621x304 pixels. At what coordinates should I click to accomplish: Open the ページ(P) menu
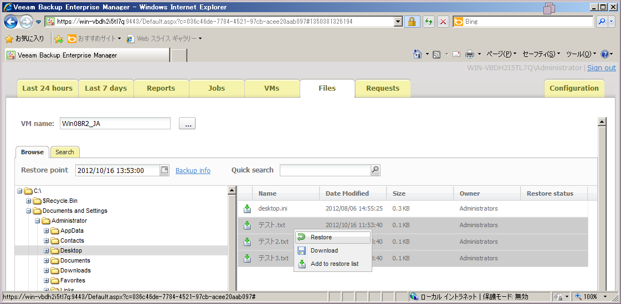[501, 54]
